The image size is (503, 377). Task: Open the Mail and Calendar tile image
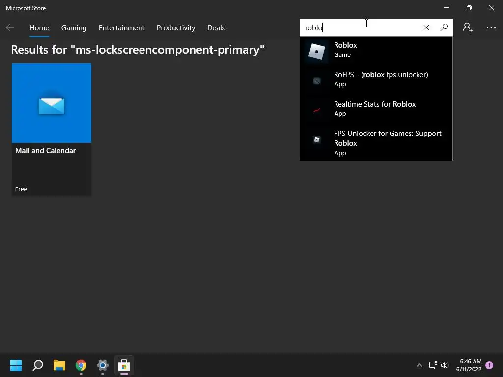click(51, 103)
